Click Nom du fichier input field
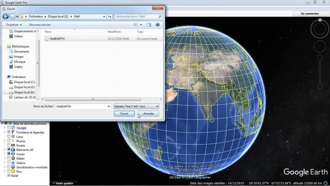The height and width of the screenshot is (186, 330). (81, 106)
